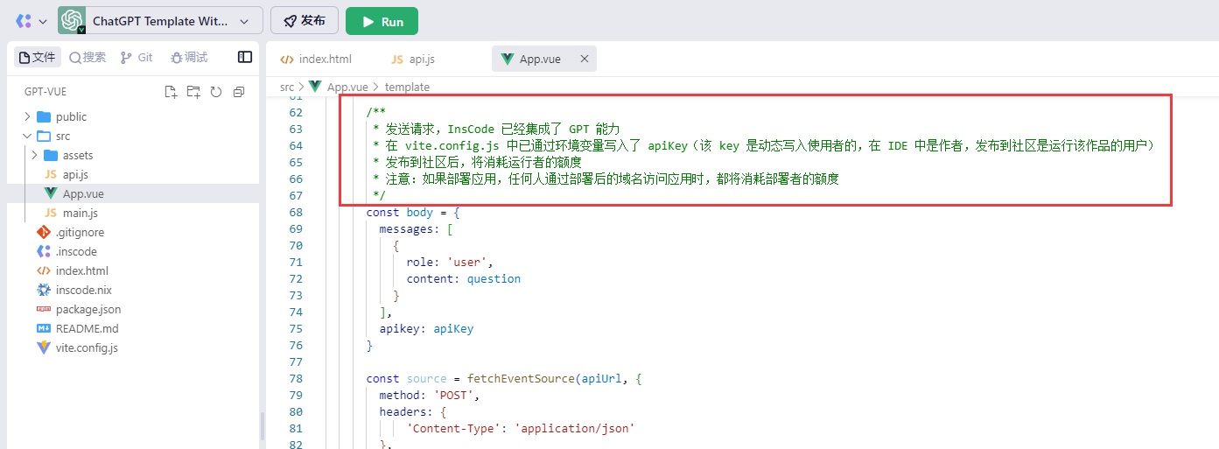Refresh the file explorer
Screen dimensions: 1219x449
[x=215, y=91]
